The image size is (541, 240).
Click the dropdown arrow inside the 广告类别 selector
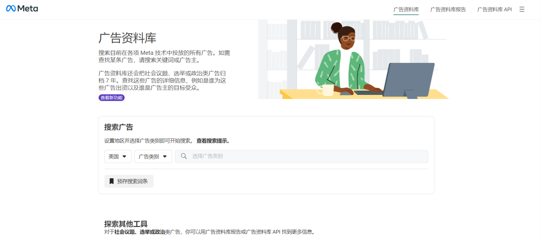(164, 156)
